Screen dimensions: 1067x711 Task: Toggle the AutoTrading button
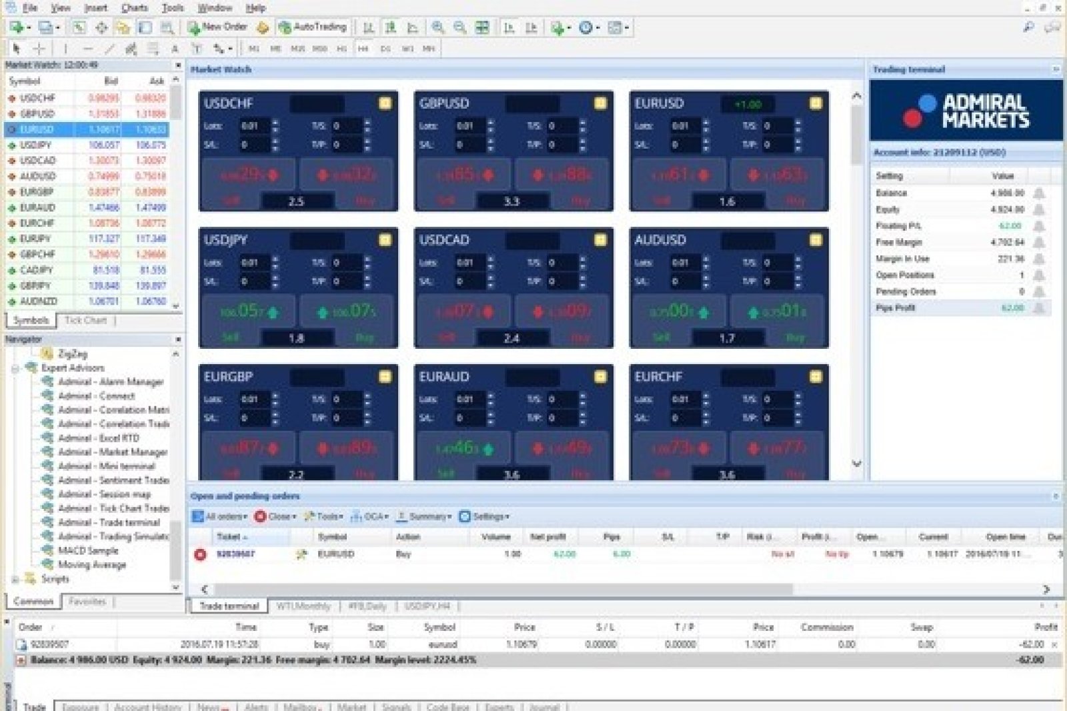(313, 27)
